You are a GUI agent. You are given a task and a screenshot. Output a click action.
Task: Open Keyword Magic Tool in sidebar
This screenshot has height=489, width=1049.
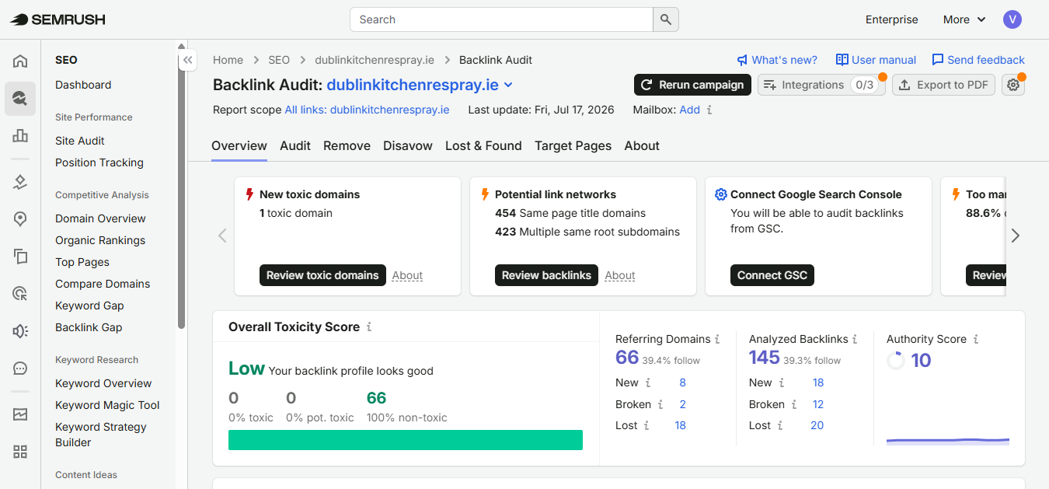point(107,405)
